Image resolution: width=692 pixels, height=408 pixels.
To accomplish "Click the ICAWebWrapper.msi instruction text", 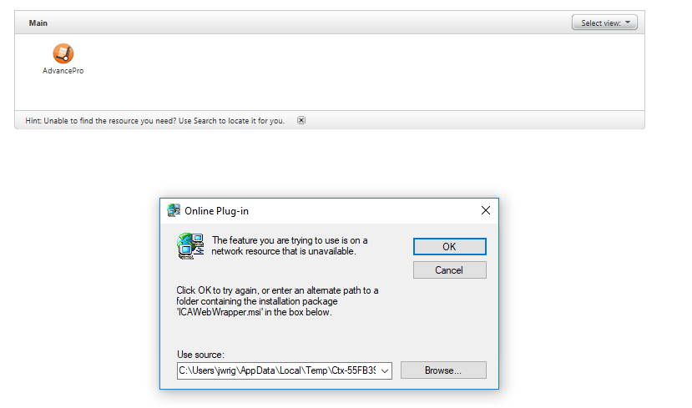I will pyautogui.click(x=277, y=301).
